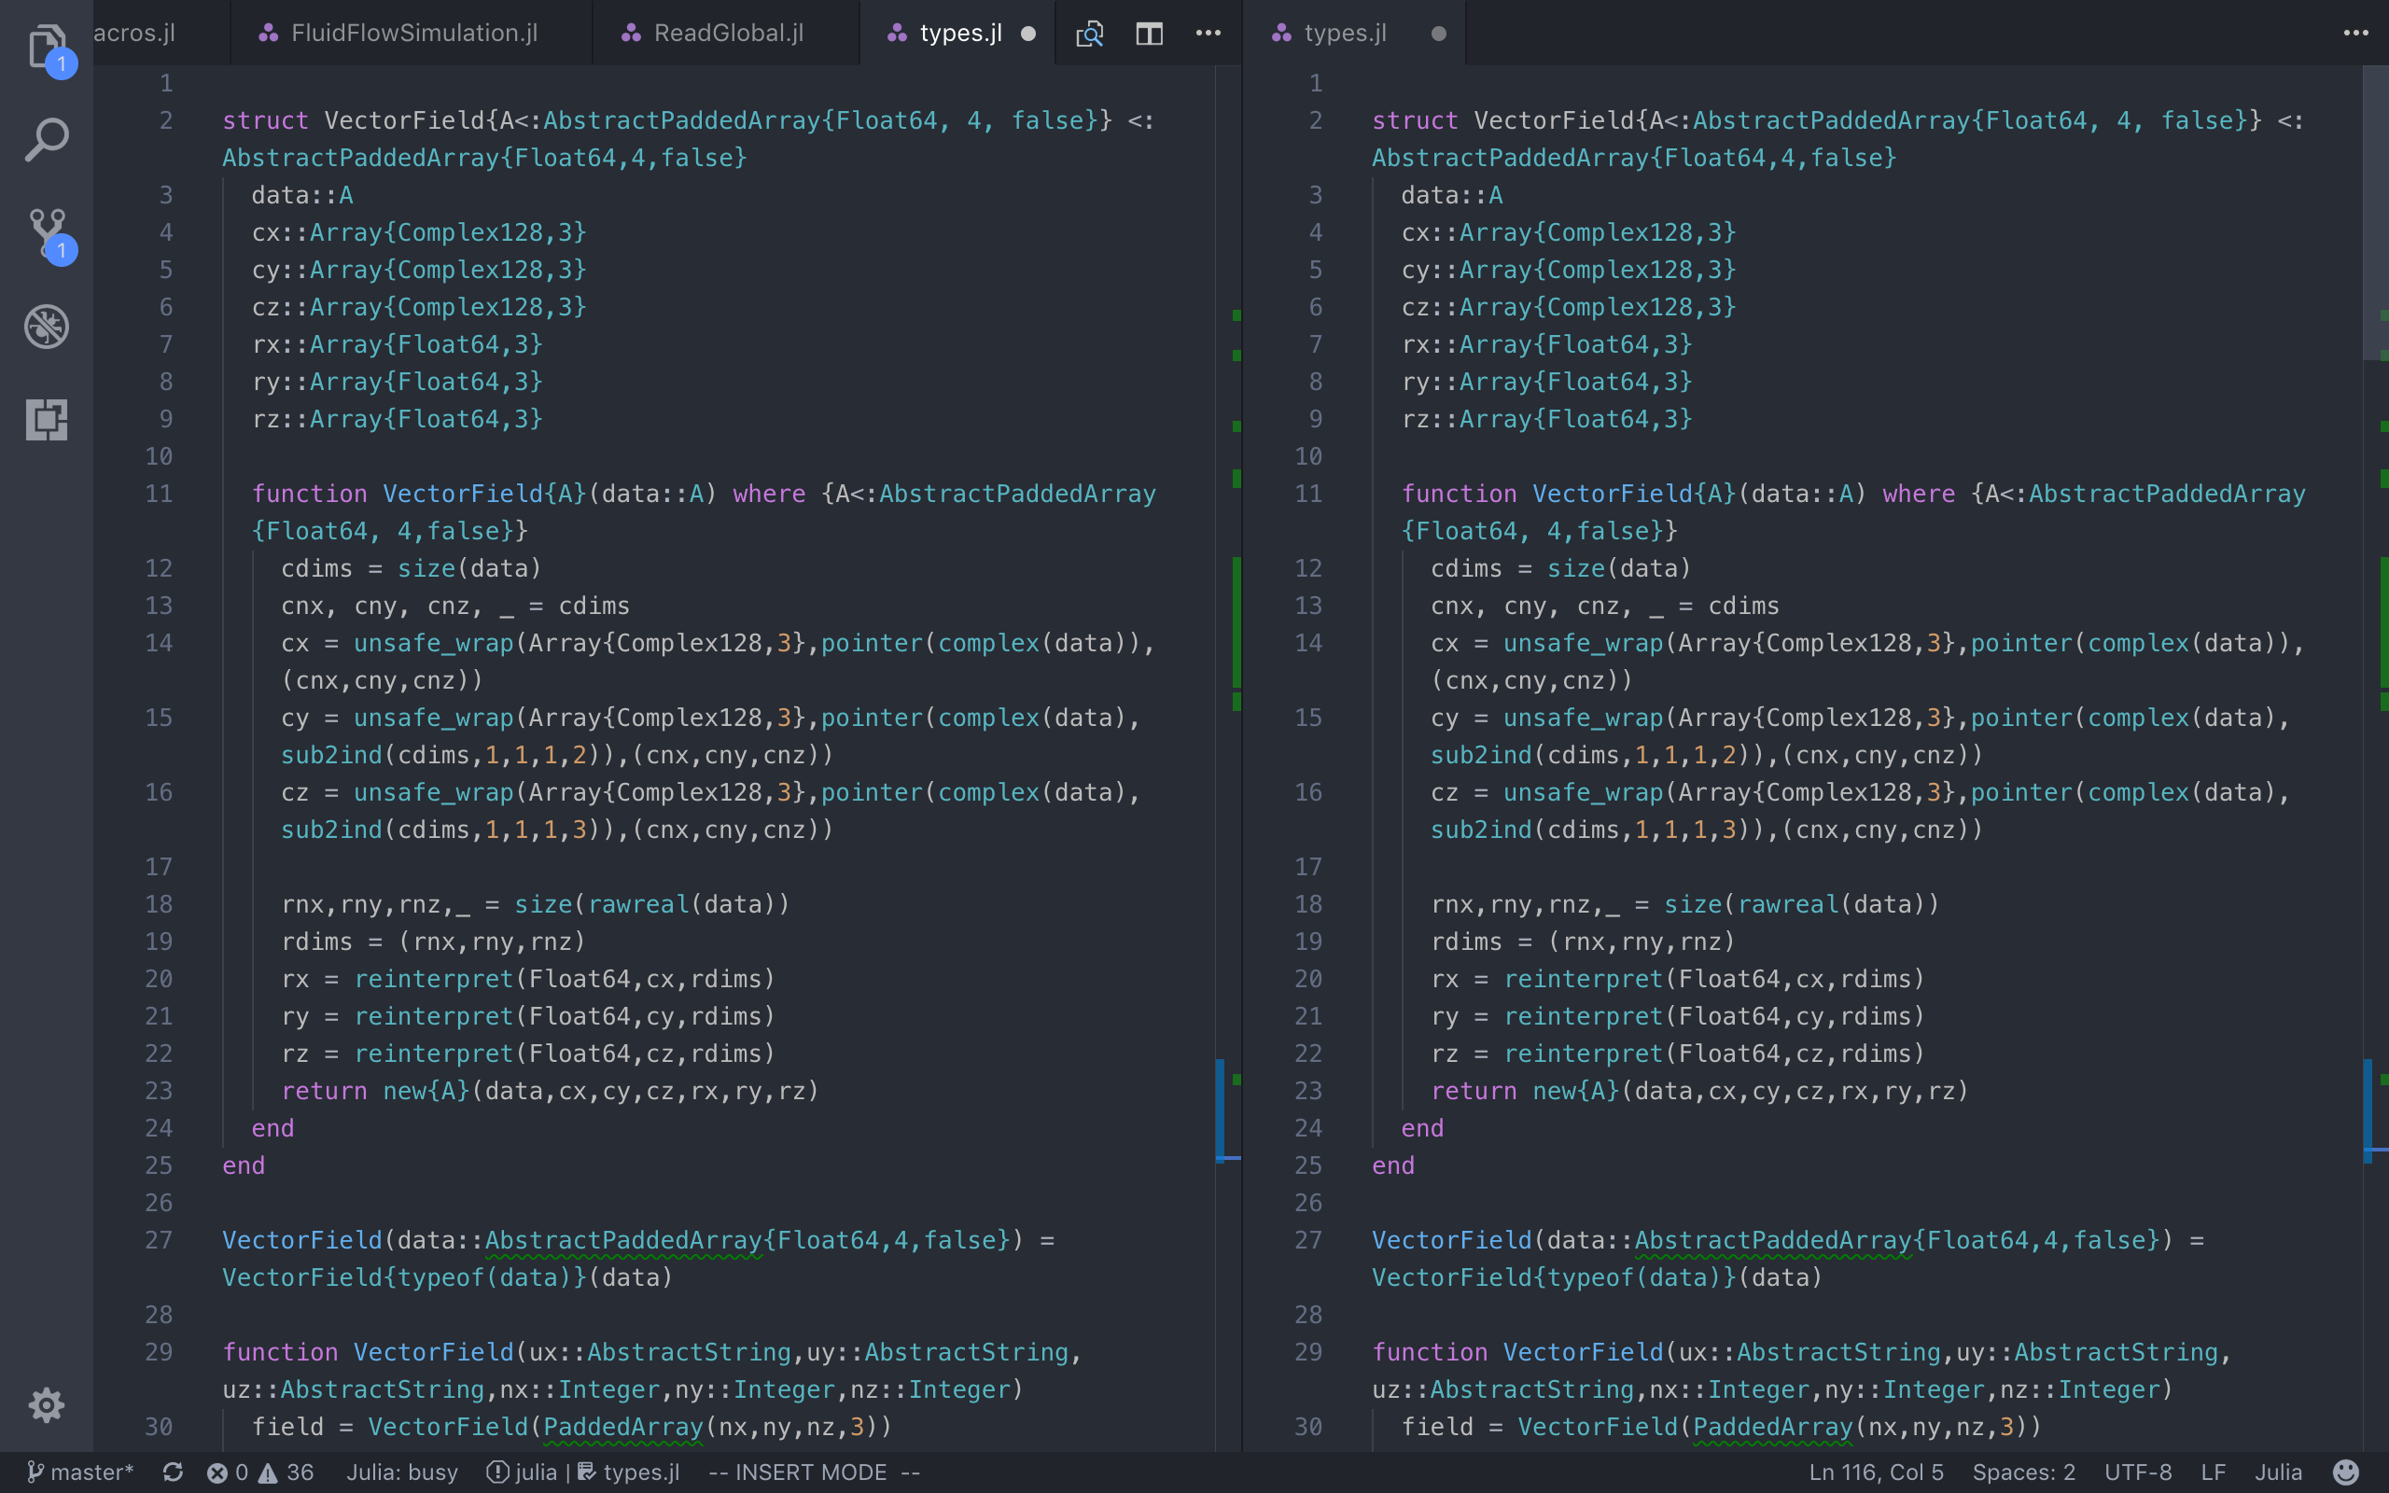2389x1493 pixels.
Task: Click the synchronize changes icon in the status bar
Action: click(x=173, y=1472)
